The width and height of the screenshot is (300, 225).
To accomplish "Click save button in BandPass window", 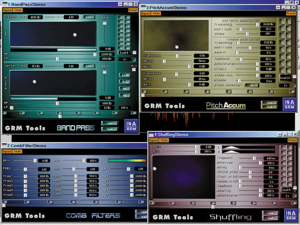I will coord(110,123).
